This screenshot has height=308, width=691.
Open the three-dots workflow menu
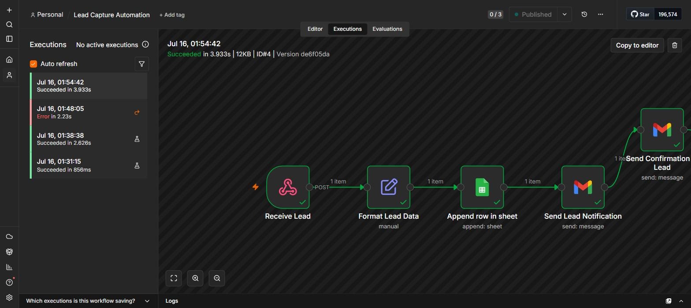point(600,14)
